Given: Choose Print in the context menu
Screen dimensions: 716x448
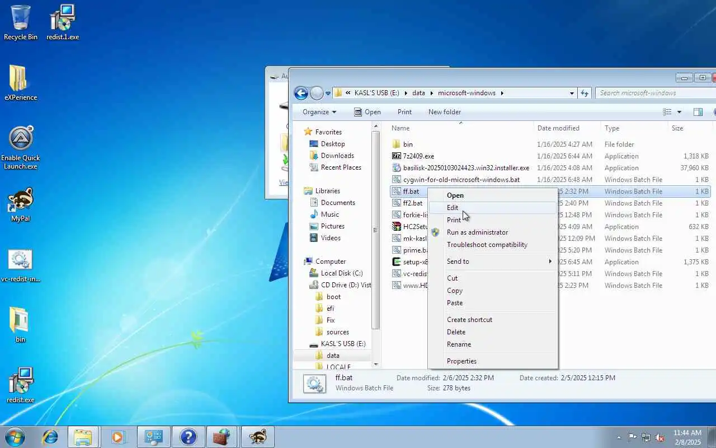Looking at the screenshot, I should [x=493, y=220].
